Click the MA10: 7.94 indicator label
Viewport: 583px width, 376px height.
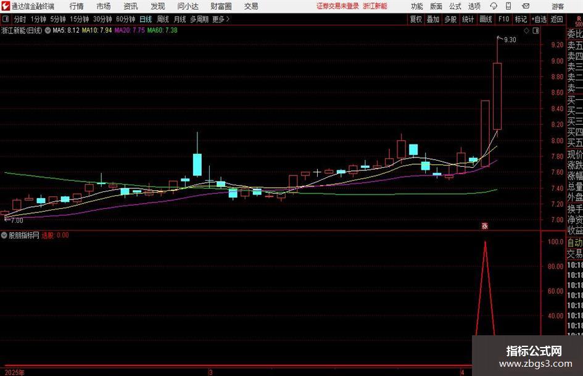pyautogui.click(x=97, y=30)
